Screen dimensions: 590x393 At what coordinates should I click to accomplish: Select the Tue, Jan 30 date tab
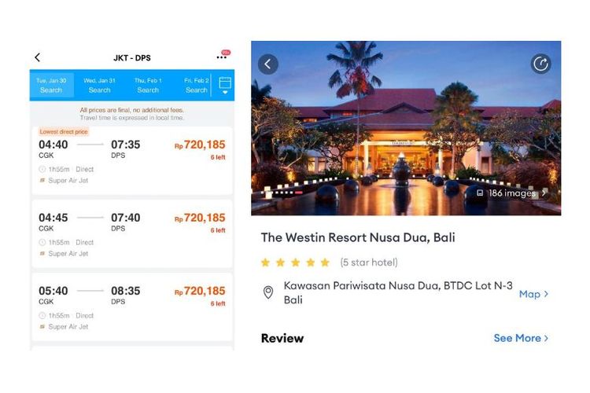51,85
